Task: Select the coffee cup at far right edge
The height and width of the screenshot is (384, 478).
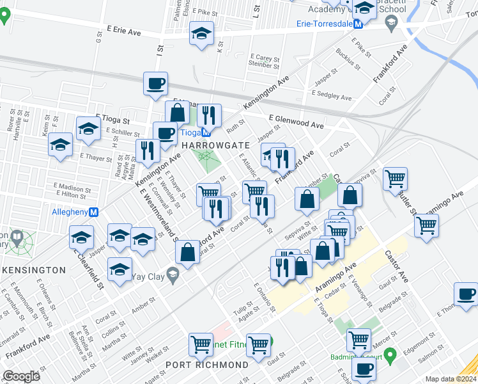Action: pyautogui.click(x=466, y=295)
